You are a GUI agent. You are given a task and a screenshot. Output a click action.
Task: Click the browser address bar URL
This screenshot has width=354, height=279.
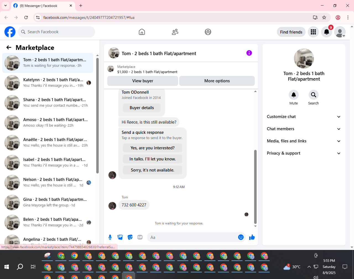(x=89, y=17)
